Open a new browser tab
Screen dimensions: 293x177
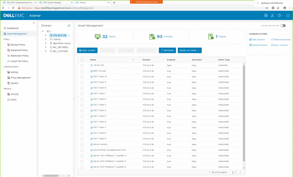click(114, 3)
